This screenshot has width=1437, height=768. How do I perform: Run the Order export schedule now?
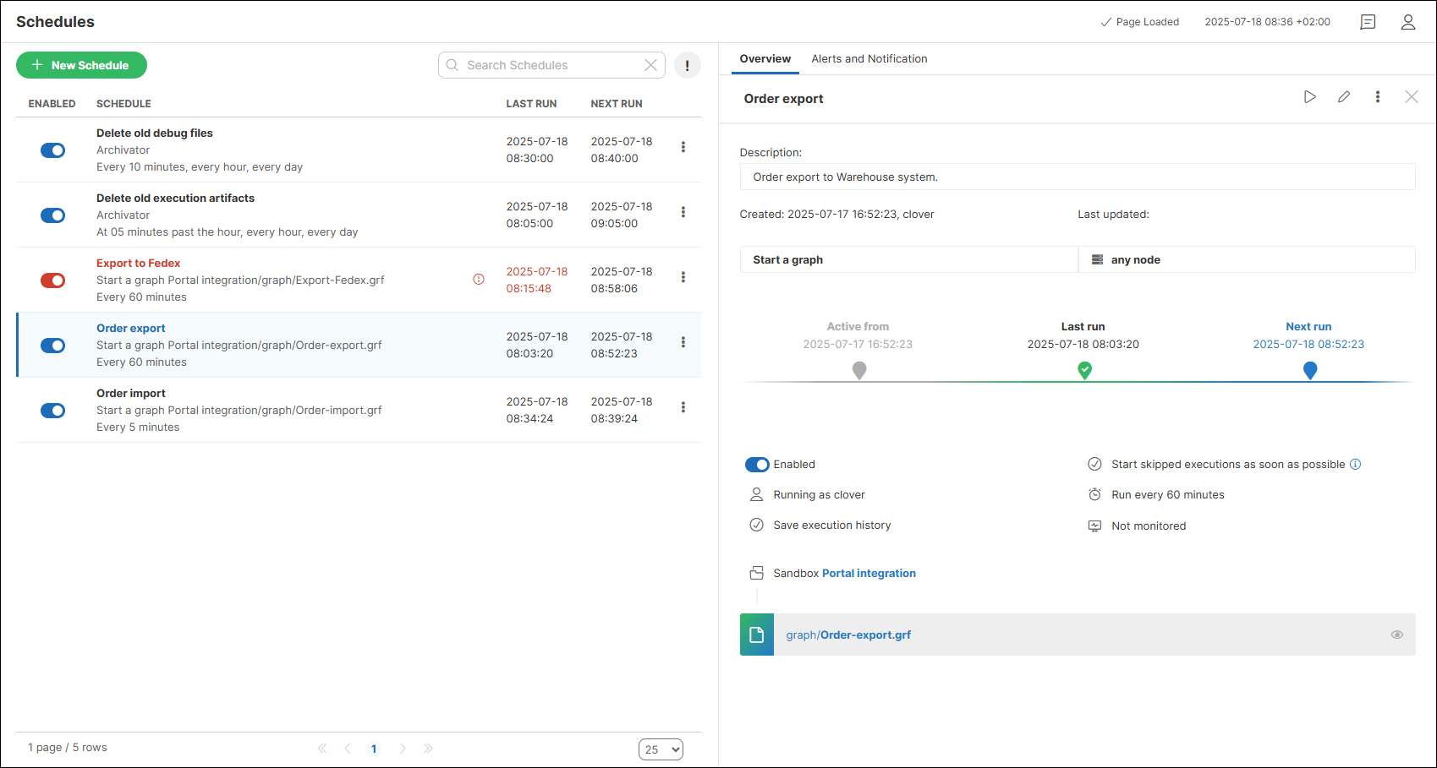tap(1309, 97)
